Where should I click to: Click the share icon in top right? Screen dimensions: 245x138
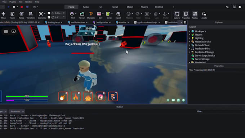click(x=227, y=7)
